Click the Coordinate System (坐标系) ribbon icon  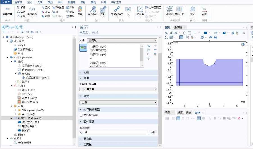[x=140, y=11]
